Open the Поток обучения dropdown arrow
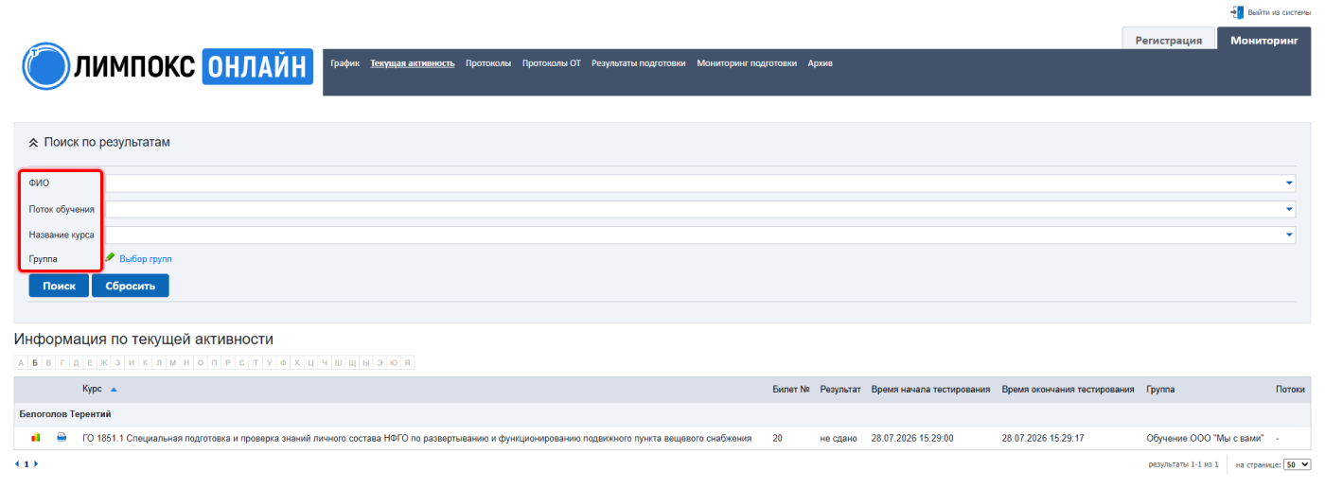This screenshot has height=488, width=1325. (x=1289, y=209)
